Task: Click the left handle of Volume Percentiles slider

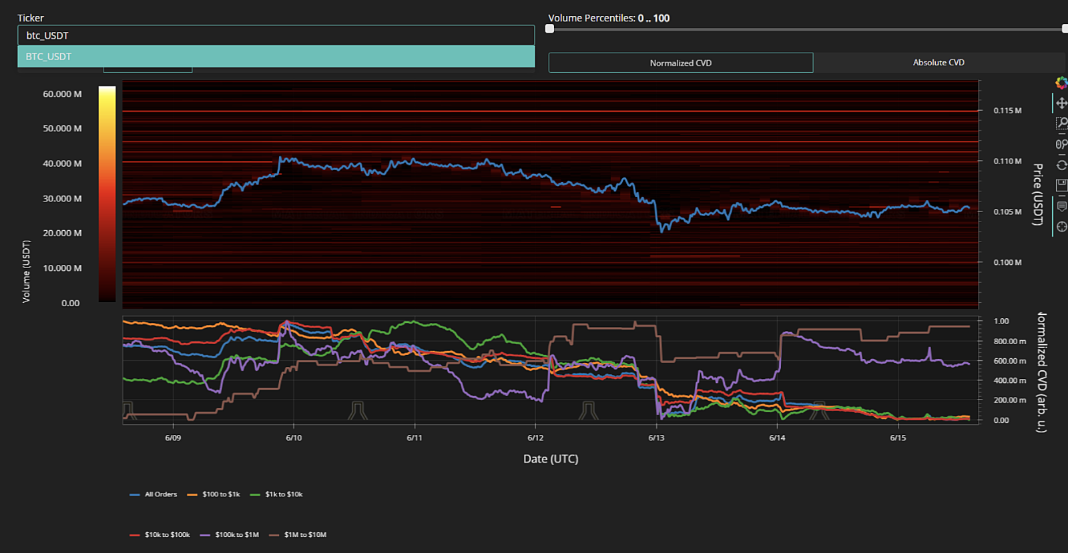Action: point(549,29)
